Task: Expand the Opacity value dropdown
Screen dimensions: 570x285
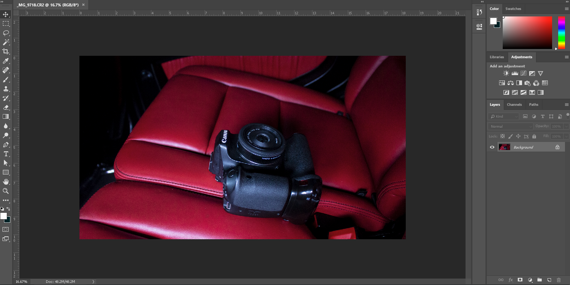Action: [x=566, y=126]
